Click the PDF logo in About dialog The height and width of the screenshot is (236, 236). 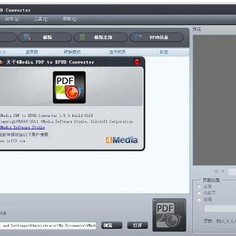(69, 87)
